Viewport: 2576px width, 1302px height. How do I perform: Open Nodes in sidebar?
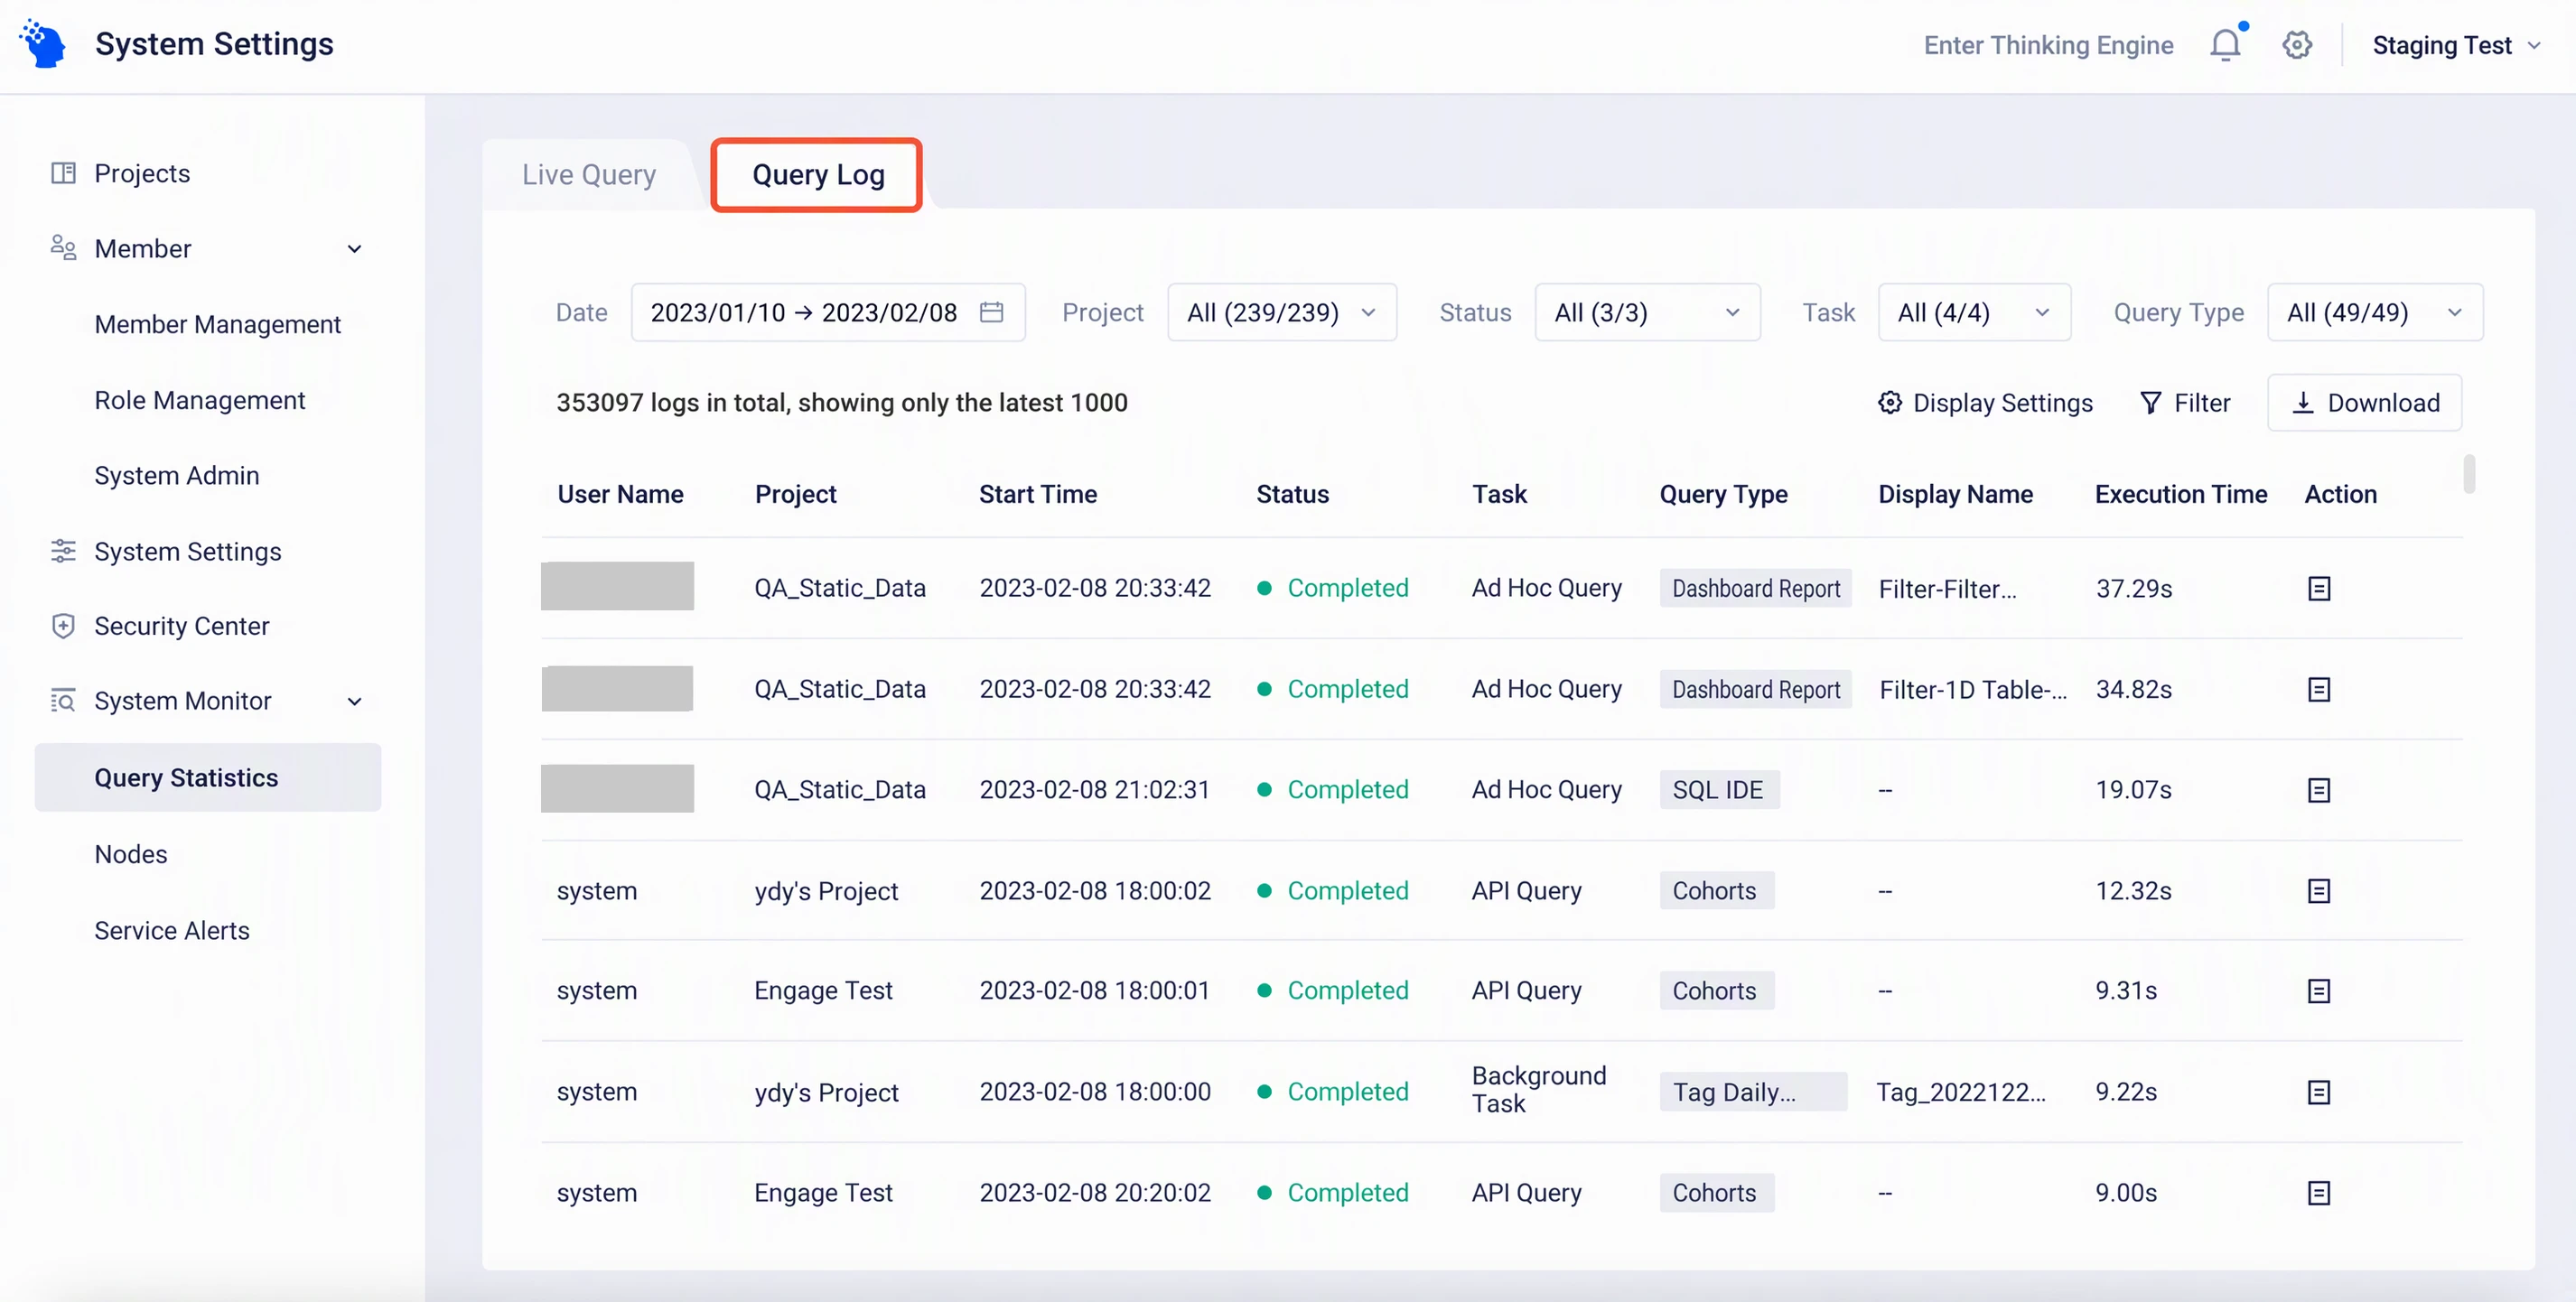point(131,854)
